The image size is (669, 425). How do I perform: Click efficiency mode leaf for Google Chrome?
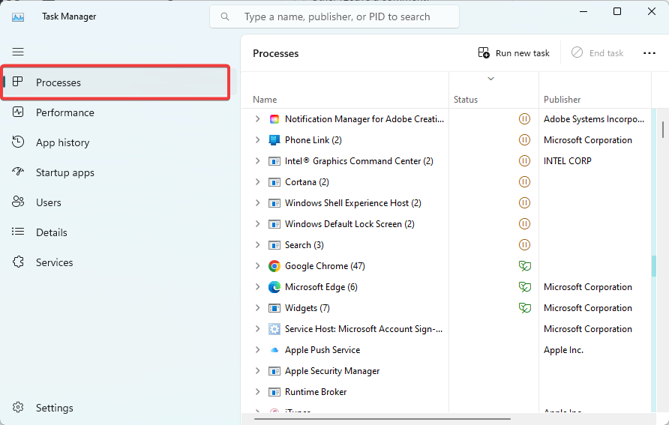pyautogui.click(x=525, y=266)
